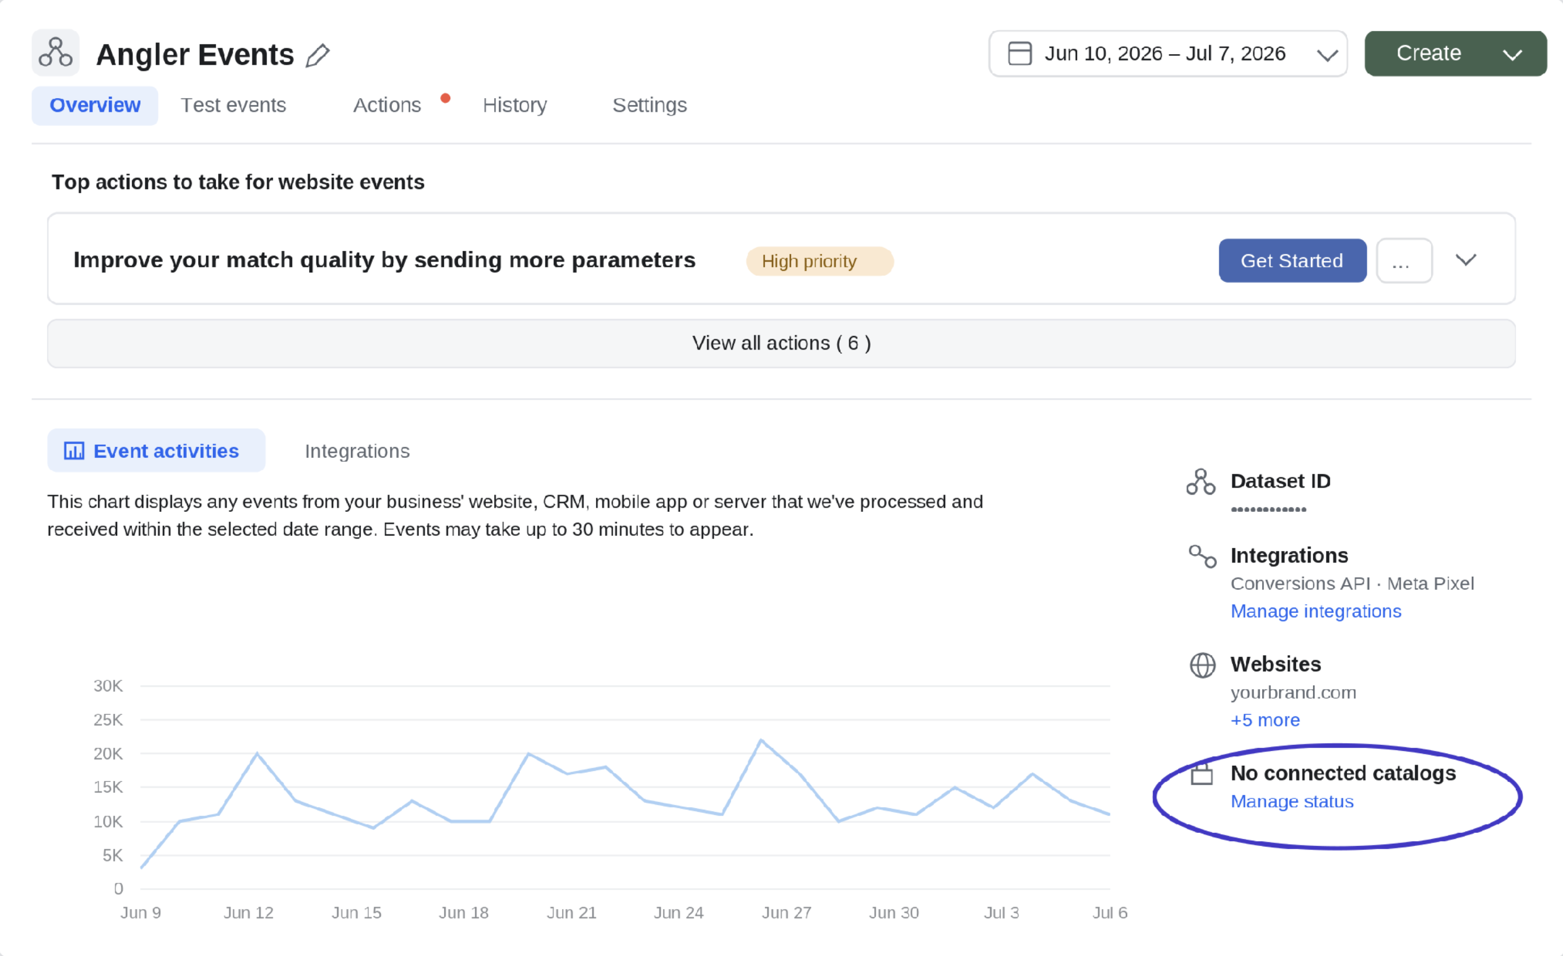Viewport: 1563px width, 956px height.
Task: Click the Jun 26 peak on the chart line
Action: click(x=761, y=740)
